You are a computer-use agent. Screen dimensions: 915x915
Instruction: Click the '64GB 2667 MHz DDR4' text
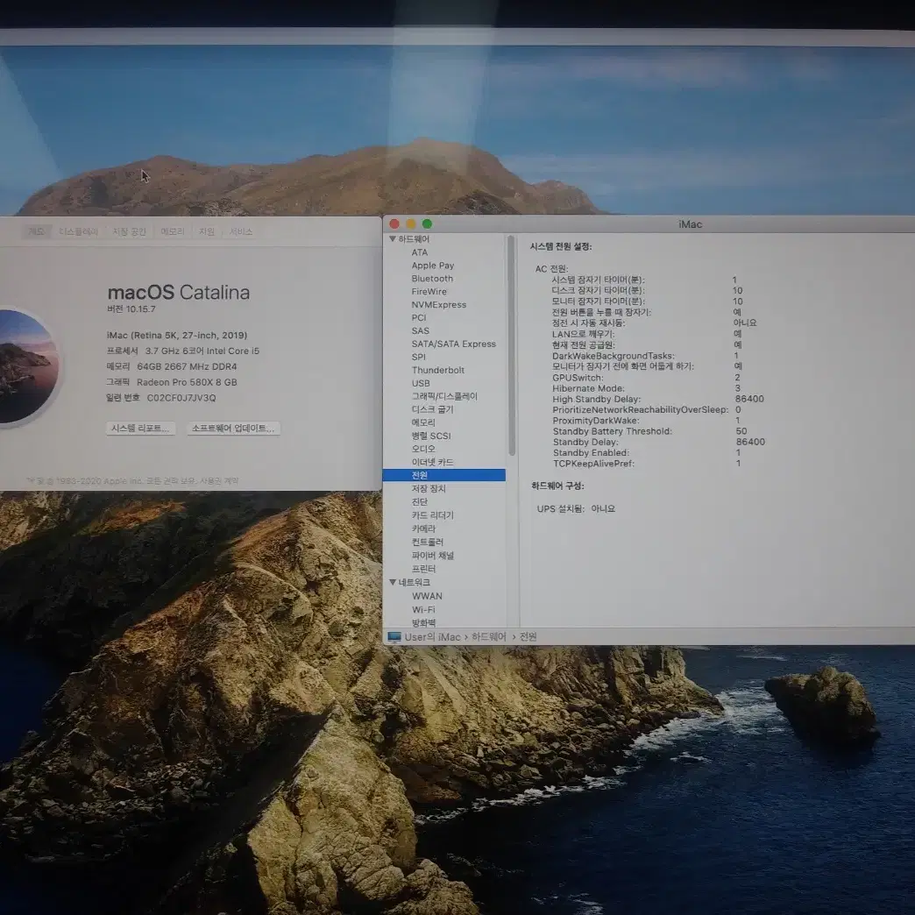click(187, 366)
